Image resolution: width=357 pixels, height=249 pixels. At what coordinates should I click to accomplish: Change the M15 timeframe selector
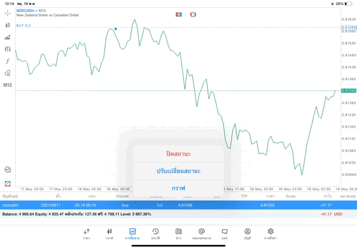pos(8,85)
